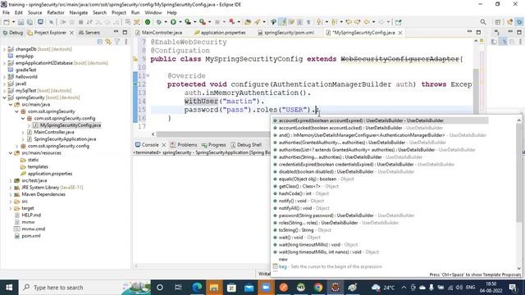The width and height of the screenshot is (525, 295).
Task: Click the Open Perspective icon
Action: [x=498, y=22]
